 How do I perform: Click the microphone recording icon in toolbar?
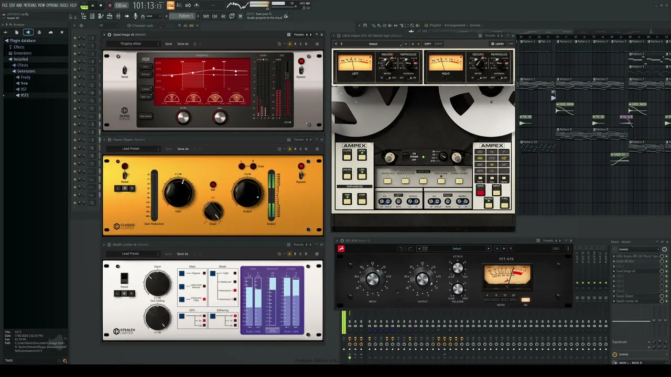pos(135,16)
